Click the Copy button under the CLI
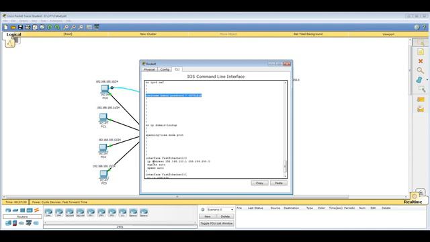This screenshot has width=430, height=242. point(259,183)
